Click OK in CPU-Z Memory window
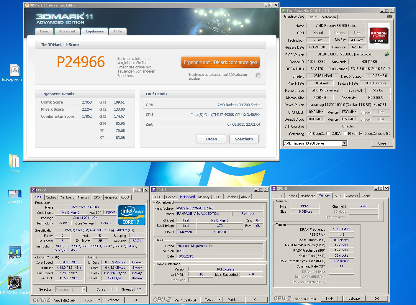The width and height of the screenshot is (416, 305). tap(376, 299)
